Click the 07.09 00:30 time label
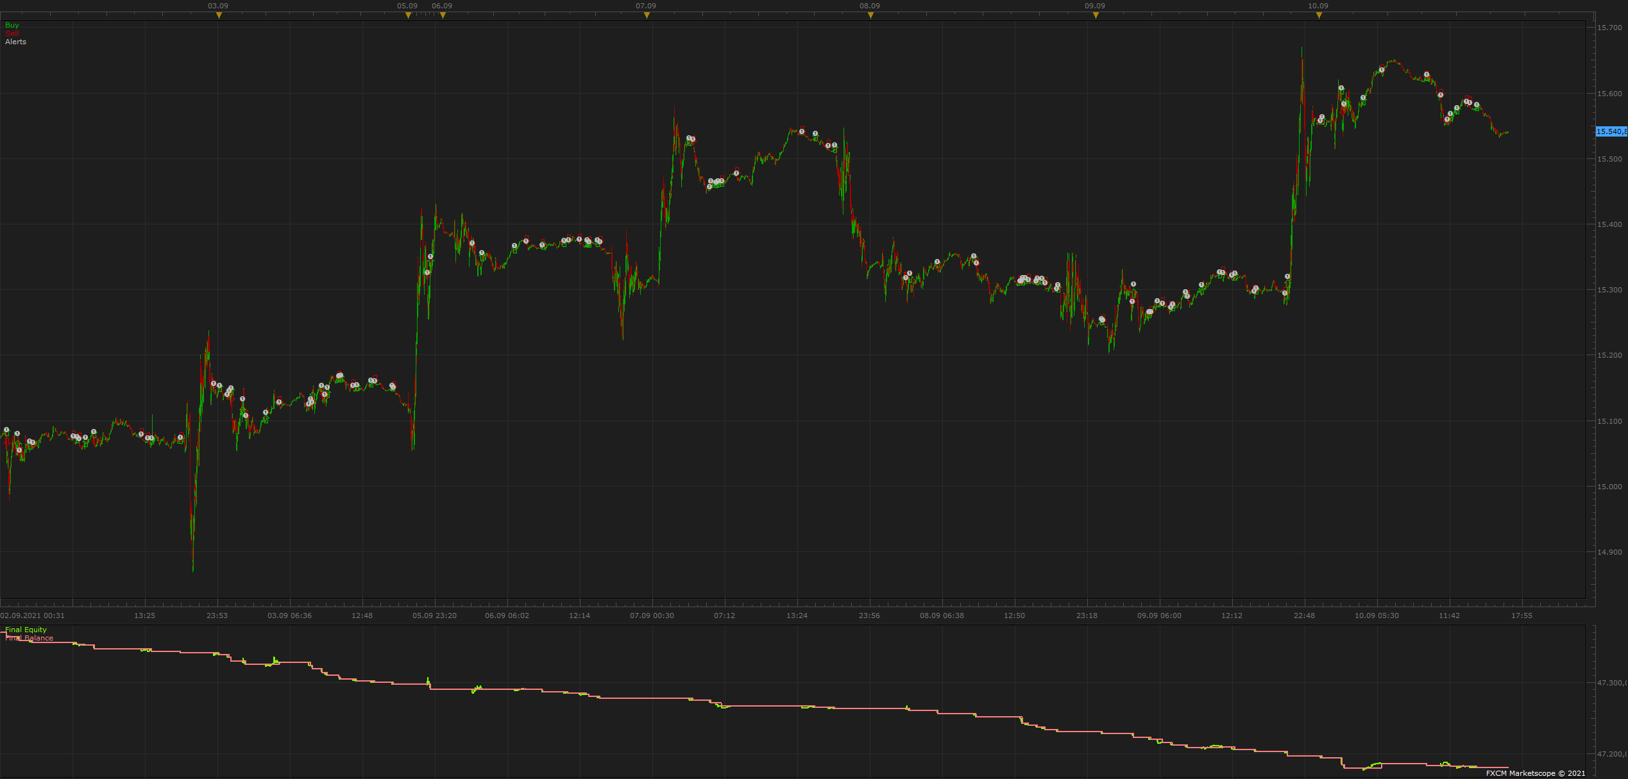The height and width of the screenshot is (779, 1628). (652, 616)
